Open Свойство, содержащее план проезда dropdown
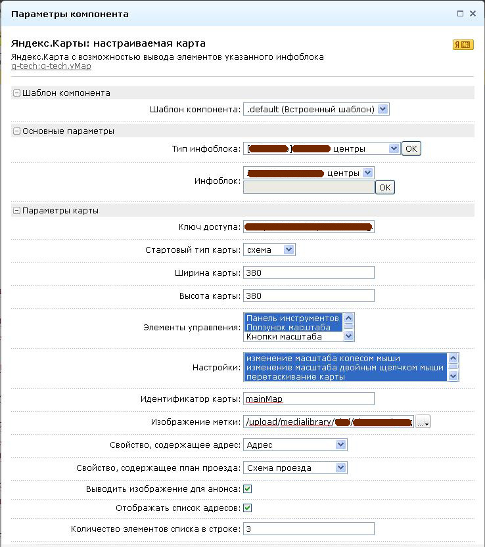The width and height of the screenshot is (485, 547). (x=295, y=468)
